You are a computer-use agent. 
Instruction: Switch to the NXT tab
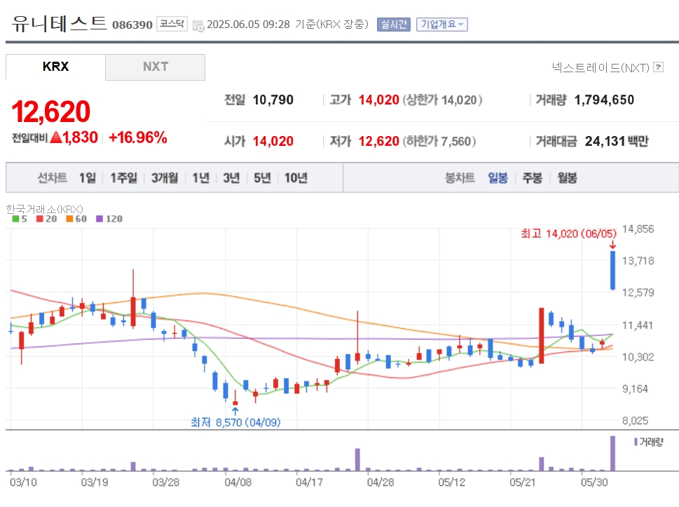[x=156, y=67]
